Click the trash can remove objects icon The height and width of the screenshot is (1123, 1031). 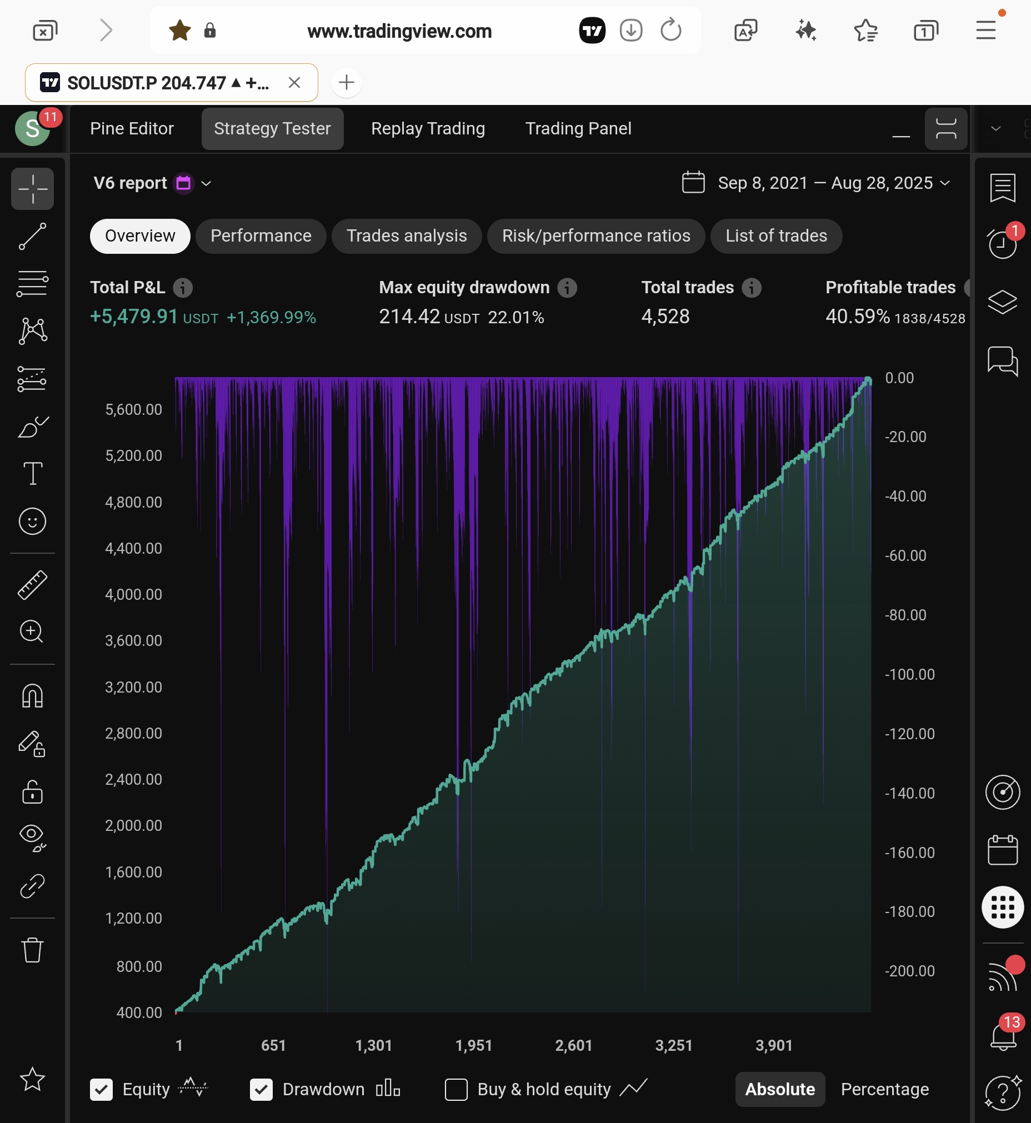32,950
